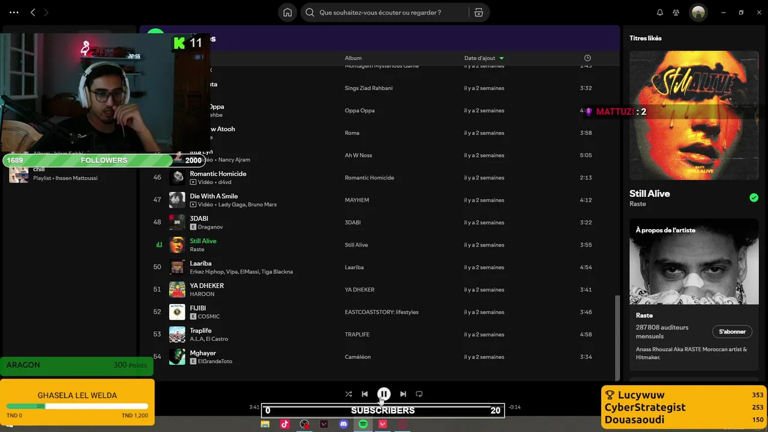The width and height of the screenshot is (768, 432).
Task: Sort by the duration clock icon
Action: 587,58
